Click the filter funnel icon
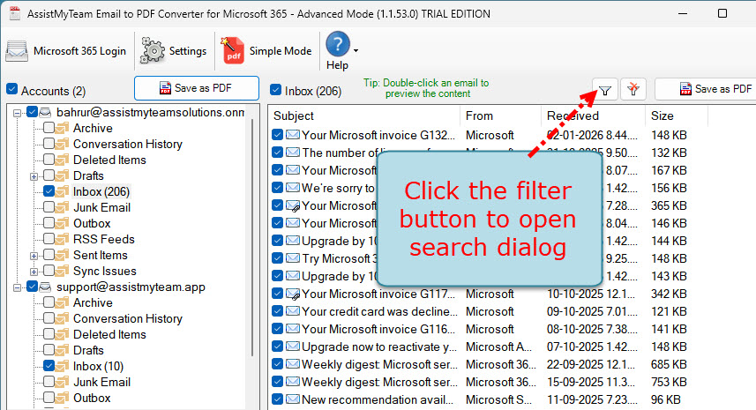 [x=605, y=89]
